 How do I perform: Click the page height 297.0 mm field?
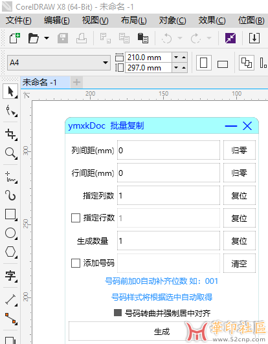point(148,68)
